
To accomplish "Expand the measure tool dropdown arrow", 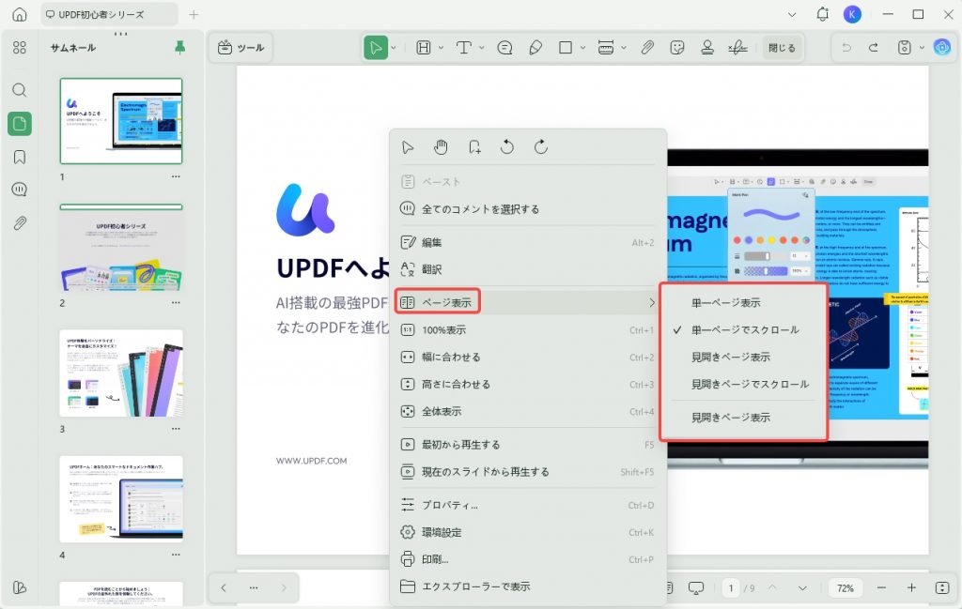I will pos(624,48).
